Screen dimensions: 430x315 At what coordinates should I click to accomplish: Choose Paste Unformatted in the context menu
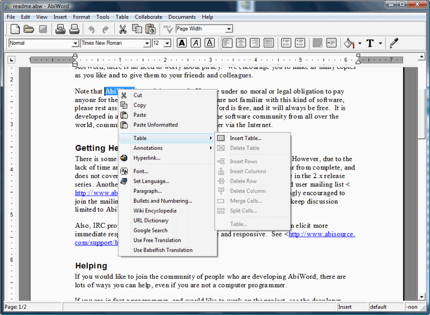coord(168,125)
